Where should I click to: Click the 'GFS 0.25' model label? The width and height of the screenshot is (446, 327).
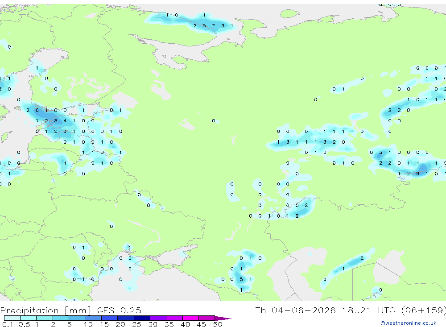[x=119, y=310]
